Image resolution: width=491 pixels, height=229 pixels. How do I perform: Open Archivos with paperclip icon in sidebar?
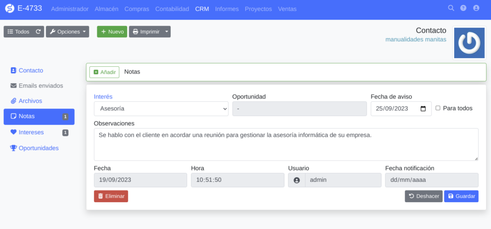(x=30, y=101)
